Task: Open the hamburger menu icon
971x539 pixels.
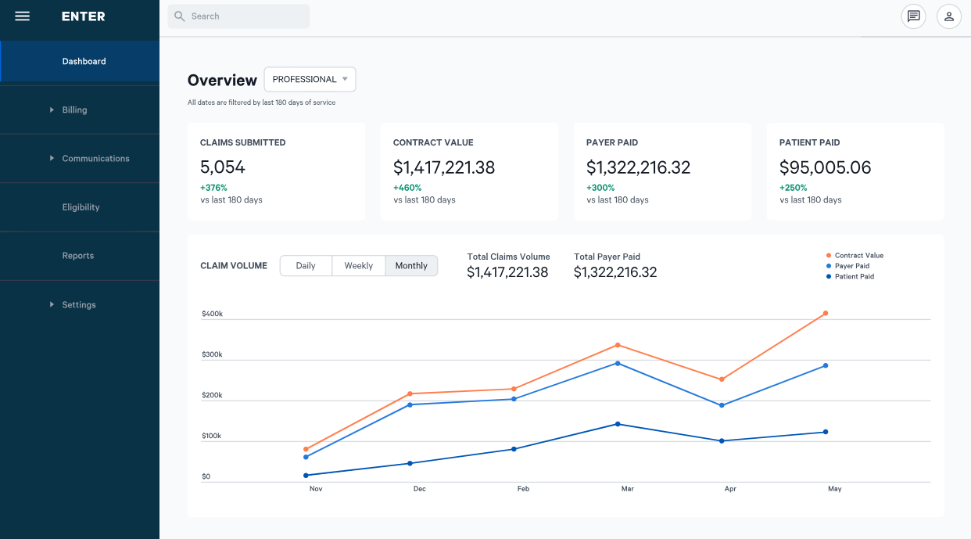Action: click(x=22, y=16)
